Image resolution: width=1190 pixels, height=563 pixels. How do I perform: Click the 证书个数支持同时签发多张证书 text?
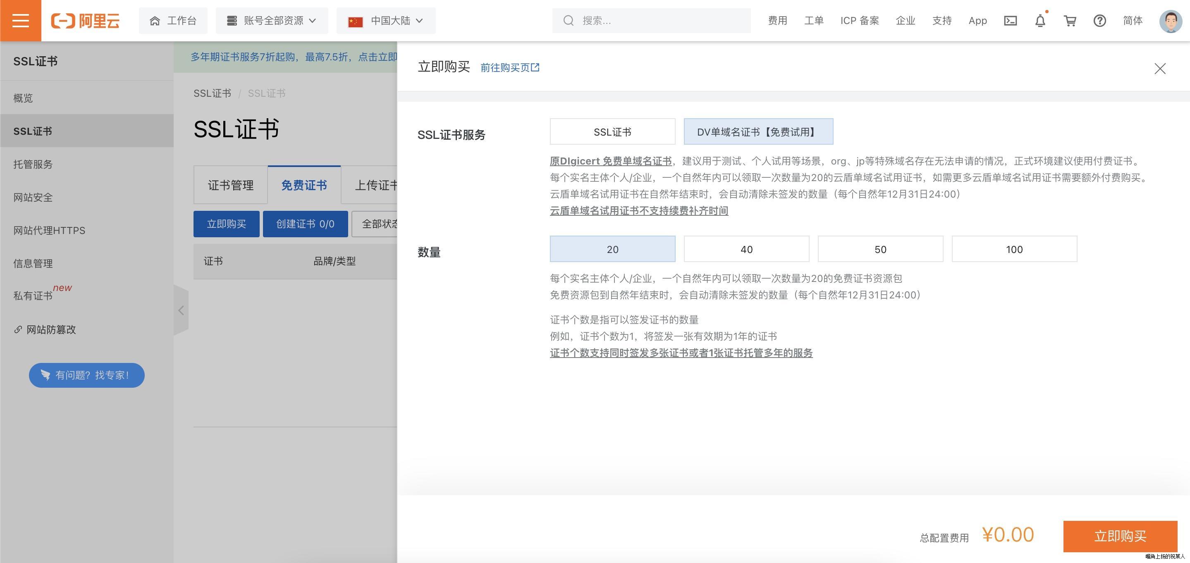tap(681, 353)
